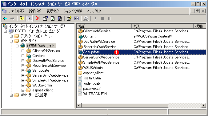This screenshot has height=116, width=208.
Task: Click the Back arrow toolbar button
Action: (x=5, y=18)
